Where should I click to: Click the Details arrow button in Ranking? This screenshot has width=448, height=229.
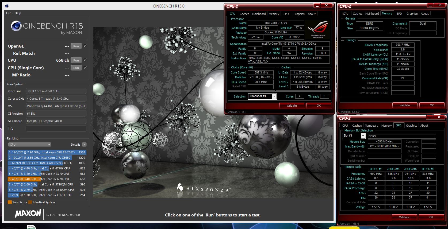click(x=84, y=145)
